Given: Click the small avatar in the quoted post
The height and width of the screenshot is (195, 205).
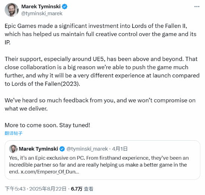Looking at the screenshot, I should pyautogui.click(x=13, y=149).
